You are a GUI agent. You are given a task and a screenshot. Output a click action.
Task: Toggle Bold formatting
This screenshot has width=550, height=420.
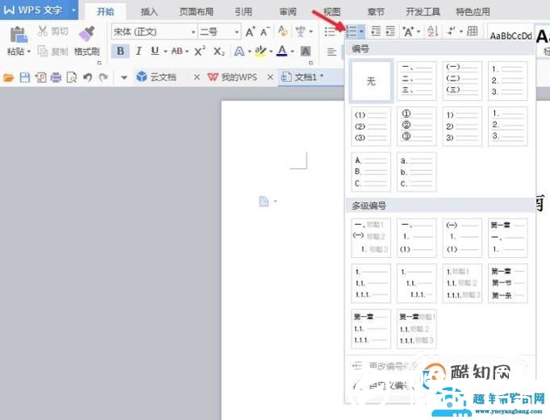[x=120, y=51]
